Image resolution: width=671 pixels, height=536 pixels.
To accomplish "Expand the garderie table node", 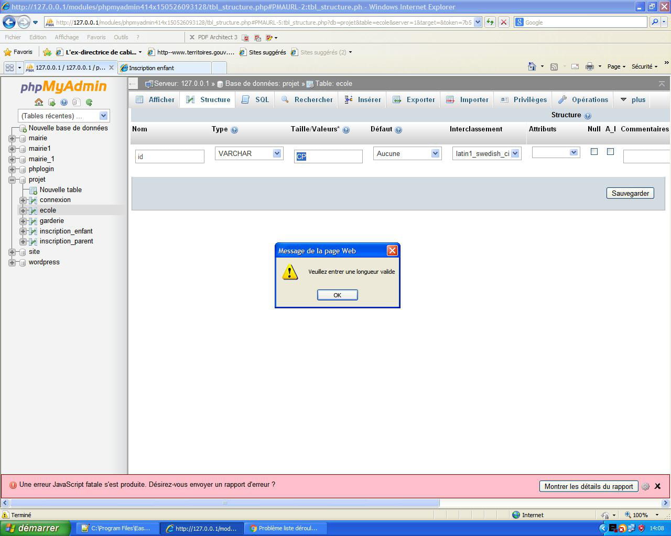I will click(23, 221).
